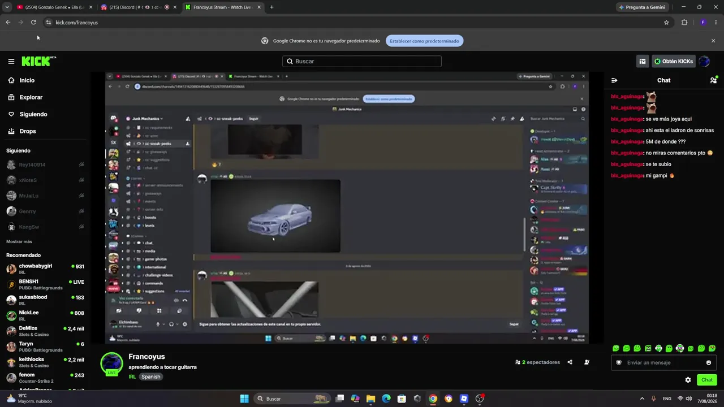Open Drops in the Kick sidebar
The height and width of the screenshot is (407, 724).
tap(28, 131)
